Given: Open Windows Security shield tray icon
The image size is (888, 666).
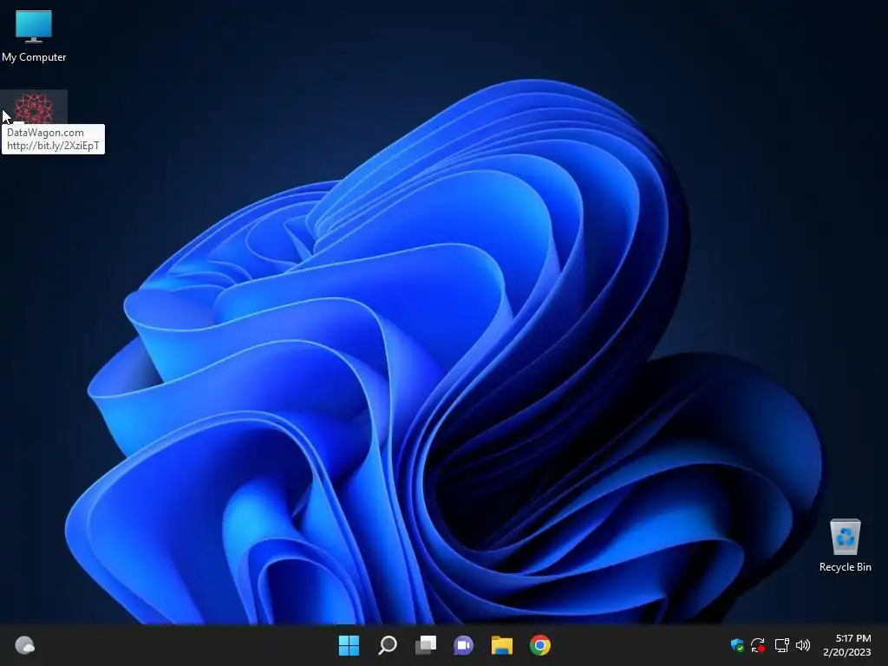Looking at the screenshot, I should [737, 645].
